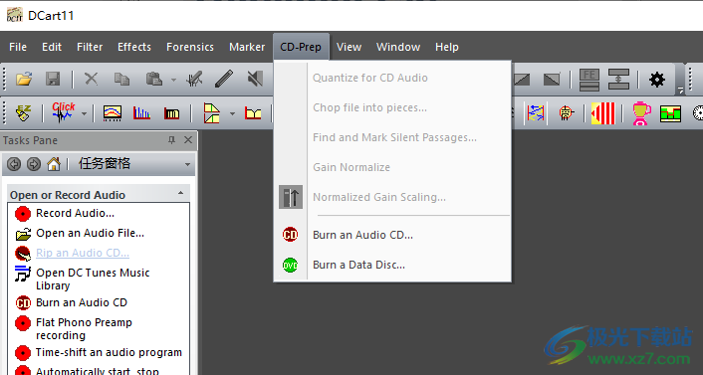Click the pink blender icon in toolbar

[x=641, y=113]
